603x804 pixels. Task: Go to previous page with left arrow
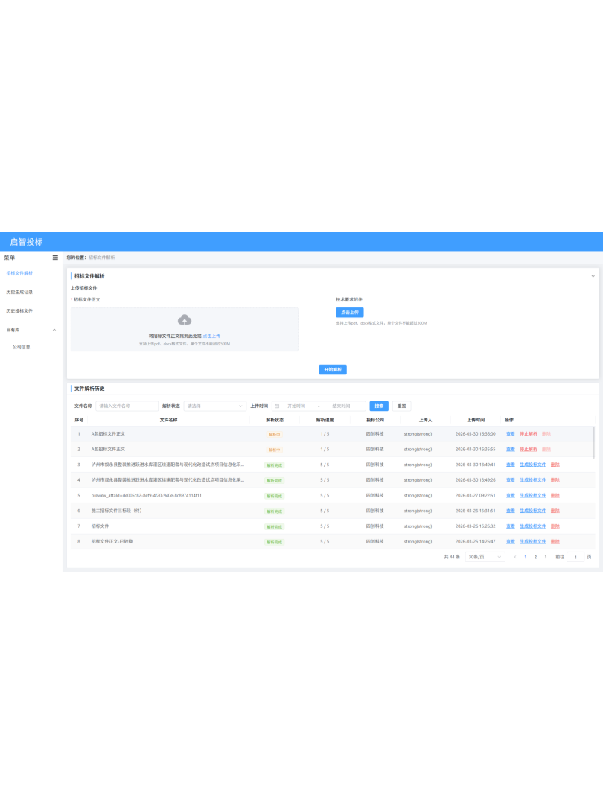515,557
